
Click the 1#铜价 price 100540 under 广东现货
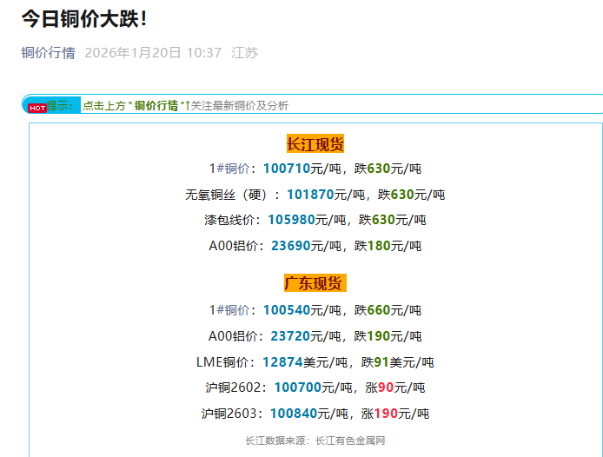(x=286, y=310)
